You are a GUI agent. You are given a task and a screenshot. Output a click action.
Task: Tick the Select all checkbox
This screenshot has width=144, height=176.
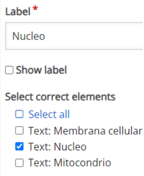(19, 114)
